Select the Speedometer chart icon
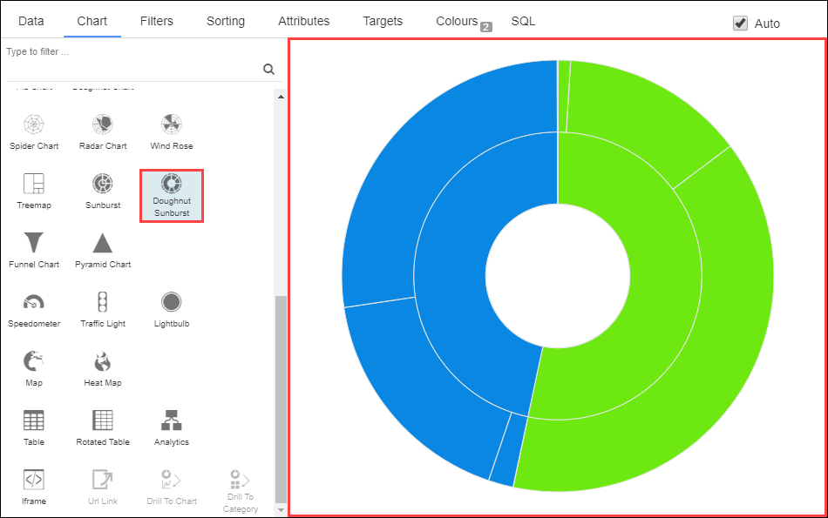828x518 pixels. (34, 301)
